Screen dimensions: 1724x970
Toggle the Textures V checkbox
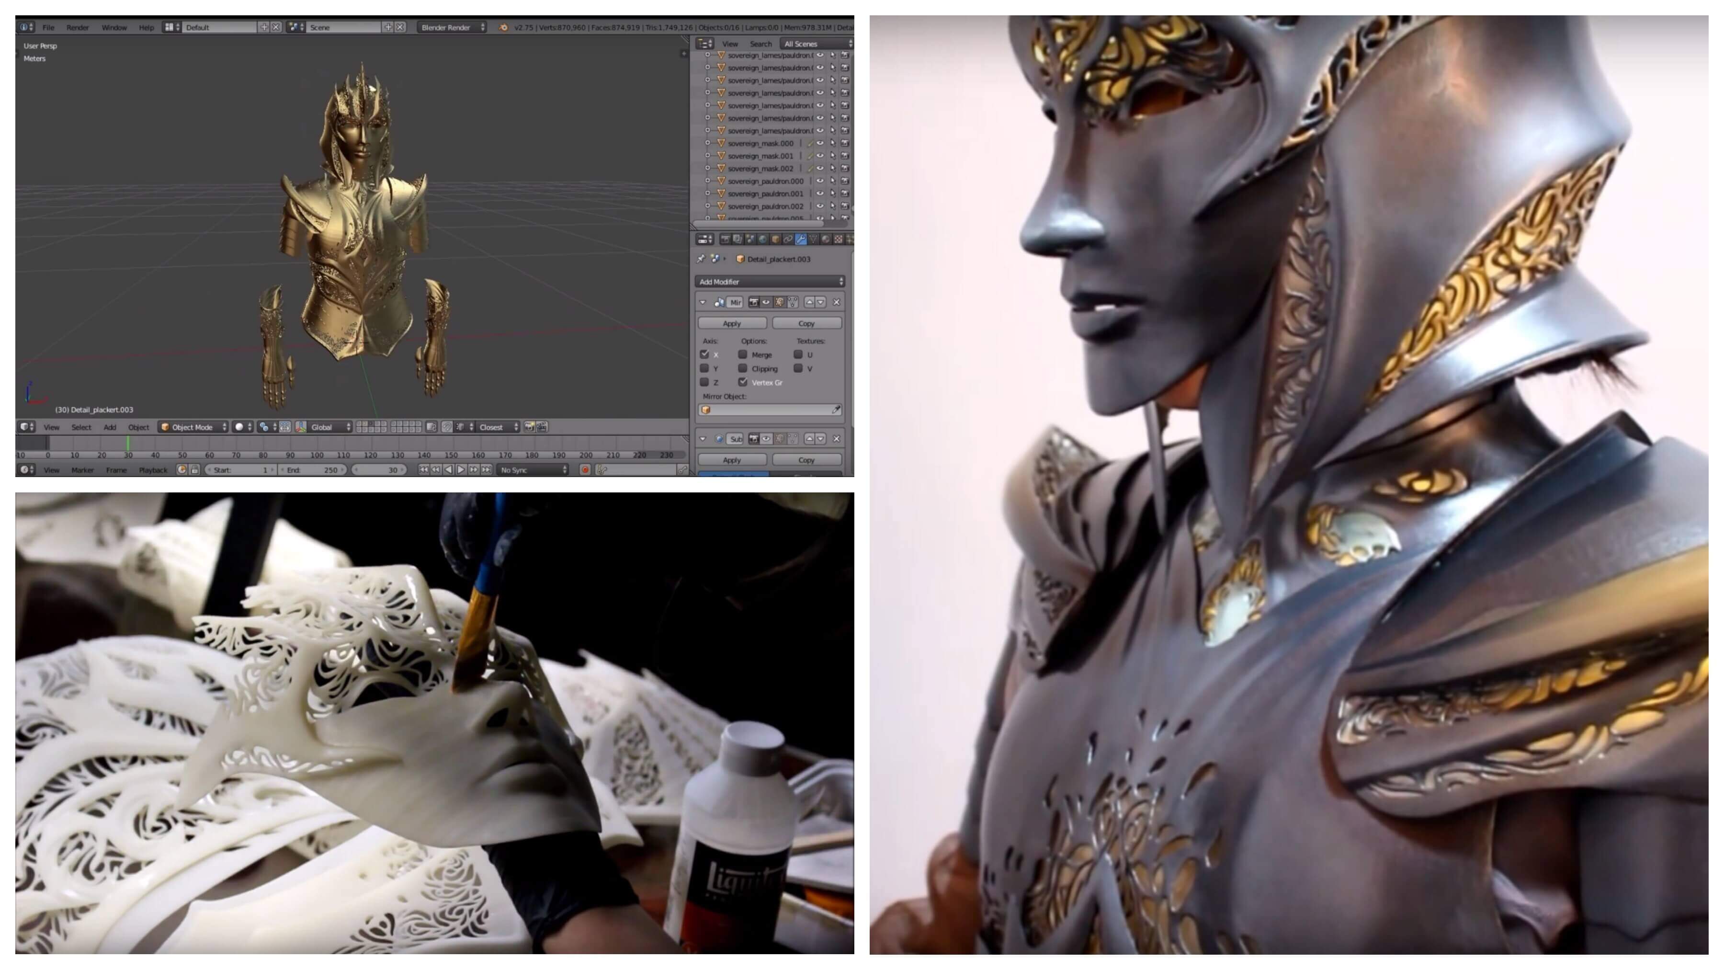798,368
